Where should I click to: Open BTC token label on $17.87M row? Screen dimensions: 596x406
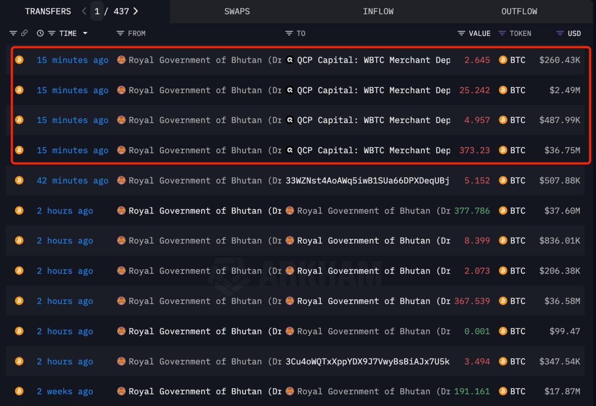coord(518,392)
